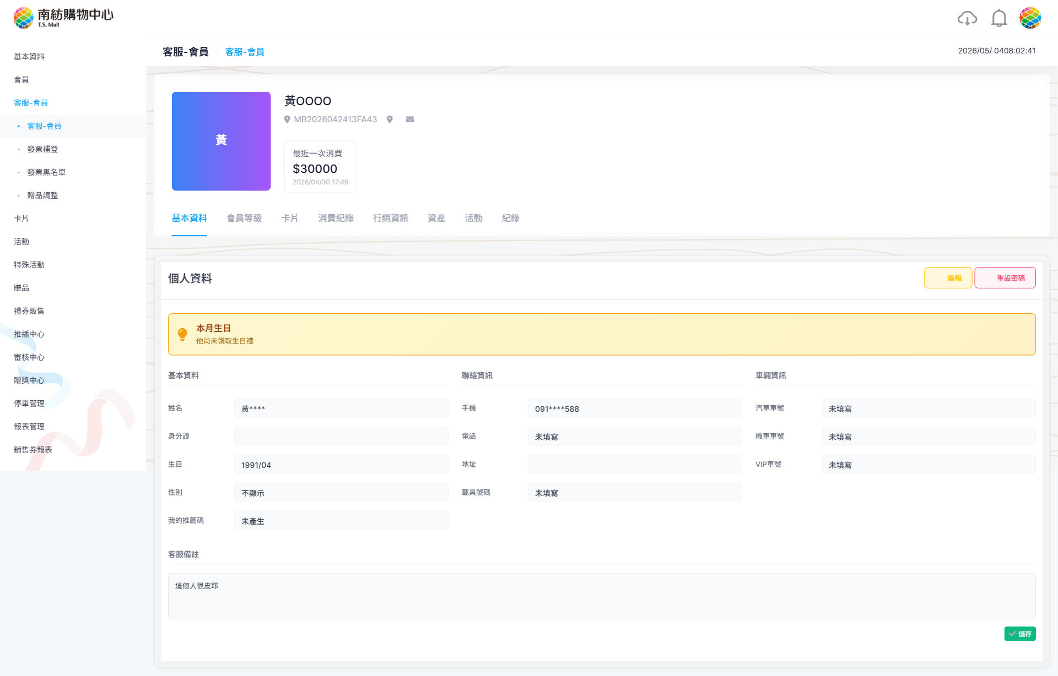Open the user avatar menu
Viewport: 1058px width, 676px height.
click(x=1030, y=18)
